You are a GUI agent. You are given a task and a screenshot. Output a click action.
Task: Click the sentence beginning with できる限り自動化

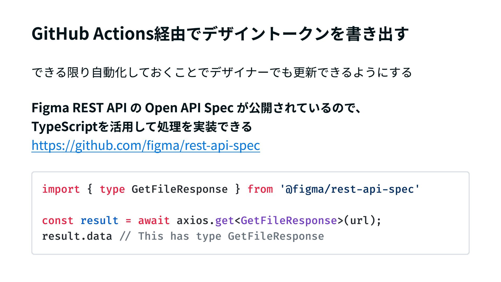(x=222, y=73)
